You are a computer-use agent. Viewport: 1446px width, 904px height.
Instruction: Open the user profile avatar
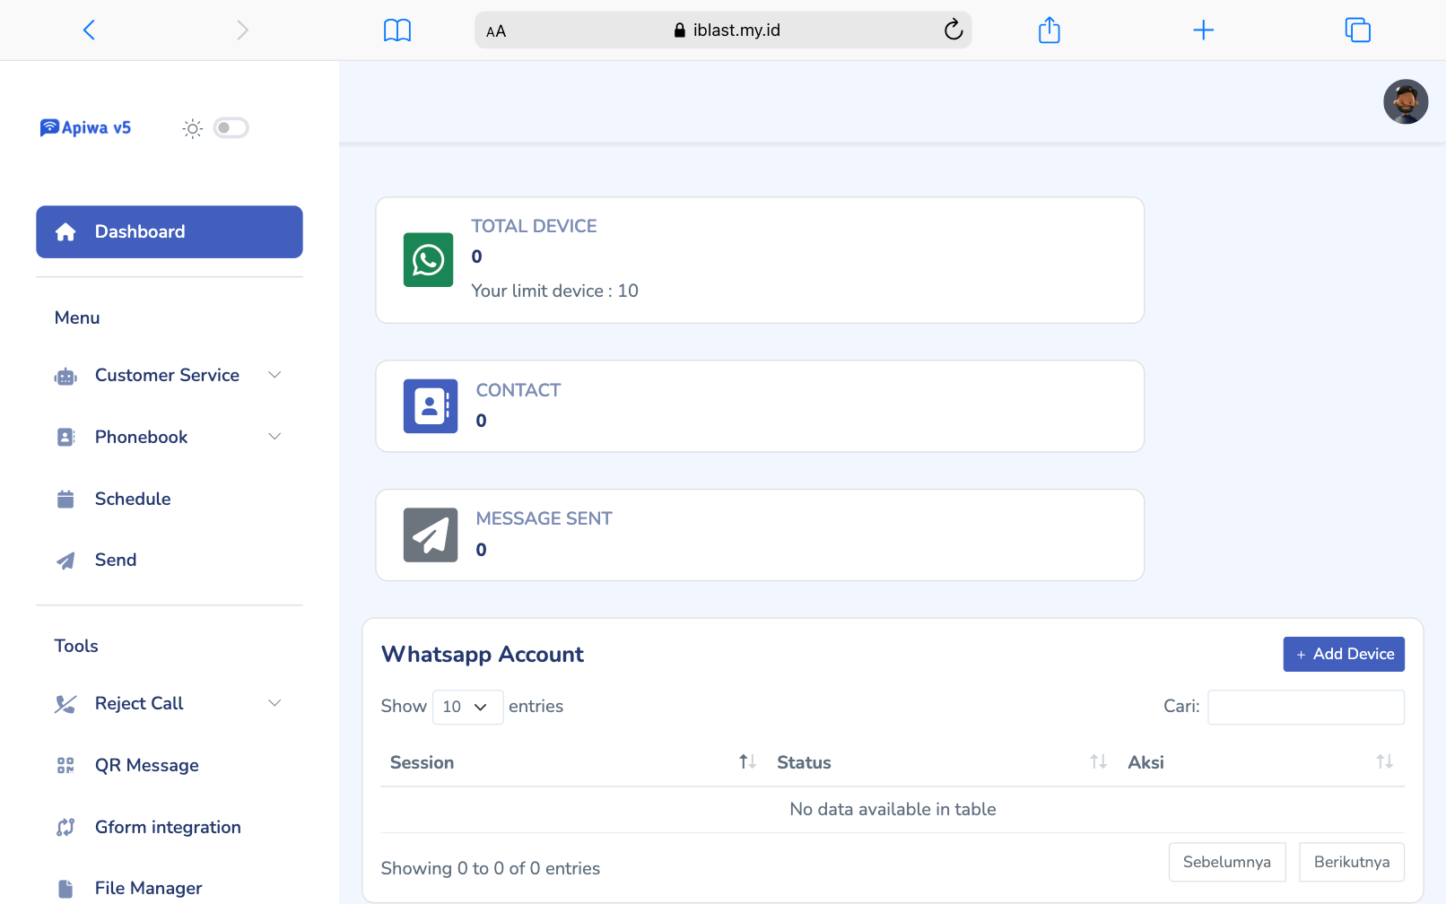click(x=1405, y=101)
